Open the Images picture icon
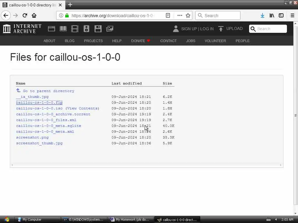The width and height of the screenshot is (298, 223). [110, 29]
